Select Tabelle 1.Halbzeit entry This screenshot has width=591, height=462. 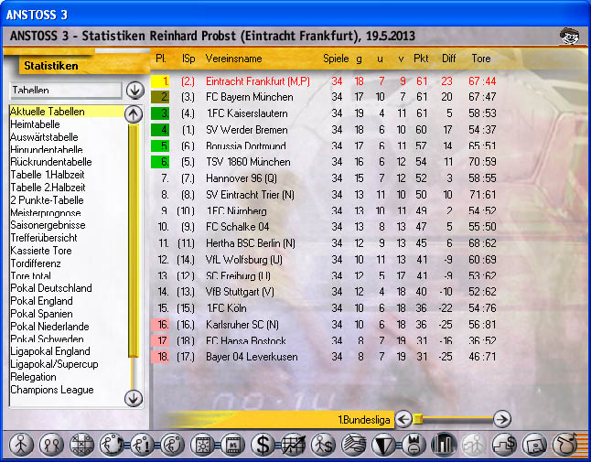48,175
